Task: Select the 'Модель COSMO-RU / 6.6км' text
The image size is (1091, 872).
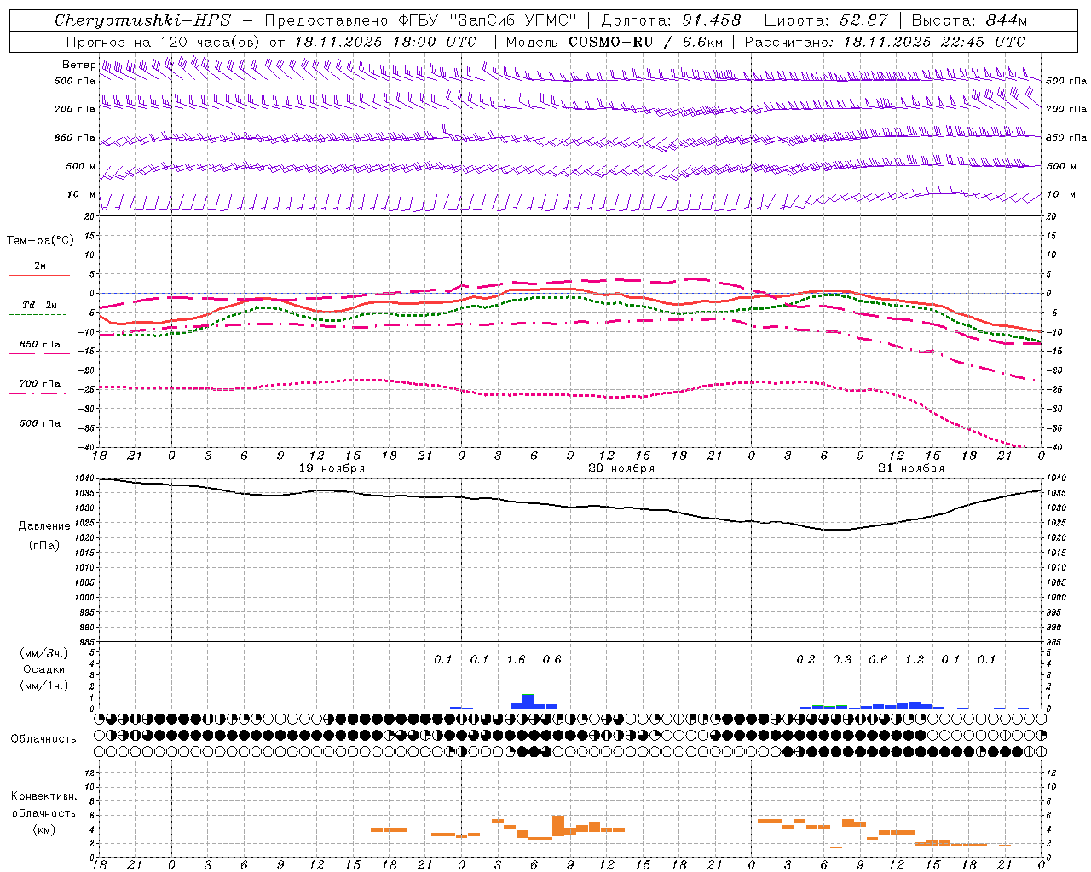Action: coord(614,42)
